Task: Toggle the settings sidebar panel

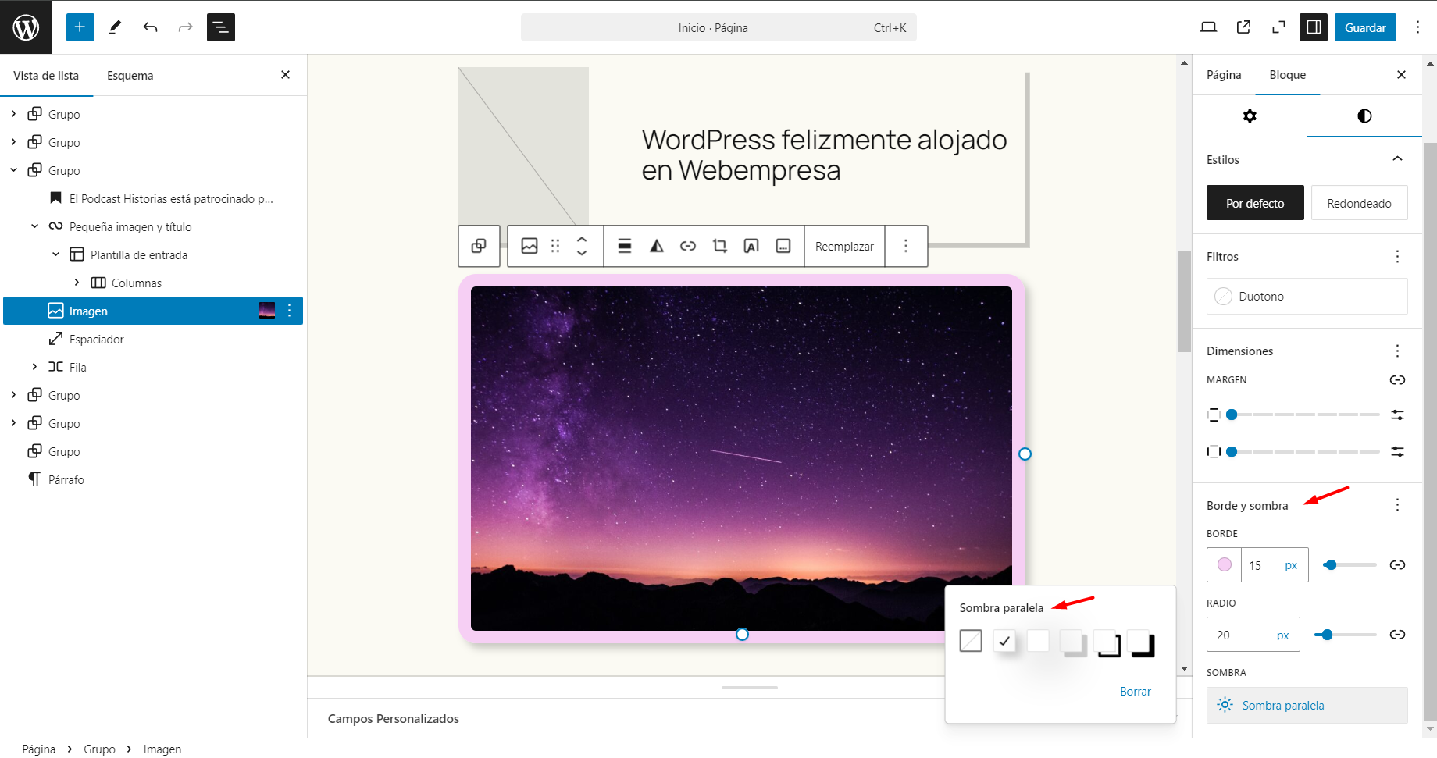Action: tap(1314, 27)
